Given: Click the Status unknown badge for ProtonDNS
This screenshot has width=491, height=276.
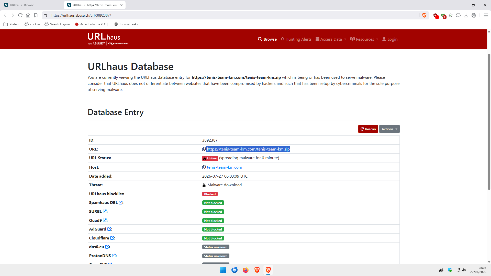Looking at the screenshot, I should (x=216, y=256).
